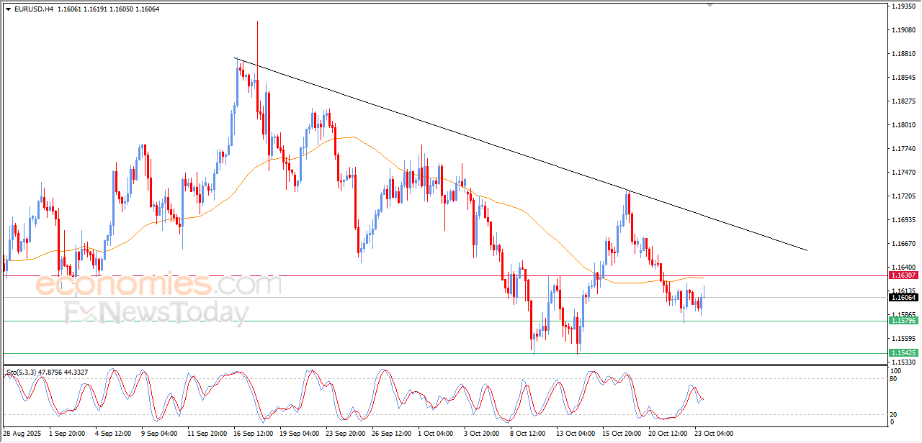This screenshot has height=443, width=922.
Task: Click the EURUSD,H4 symbol title text
Action: click(x=34, y=9)
